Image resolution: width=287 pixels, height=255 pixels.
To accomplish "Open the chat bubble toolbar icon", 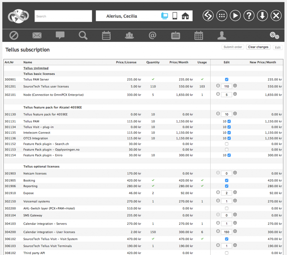I will pos(60,35).
